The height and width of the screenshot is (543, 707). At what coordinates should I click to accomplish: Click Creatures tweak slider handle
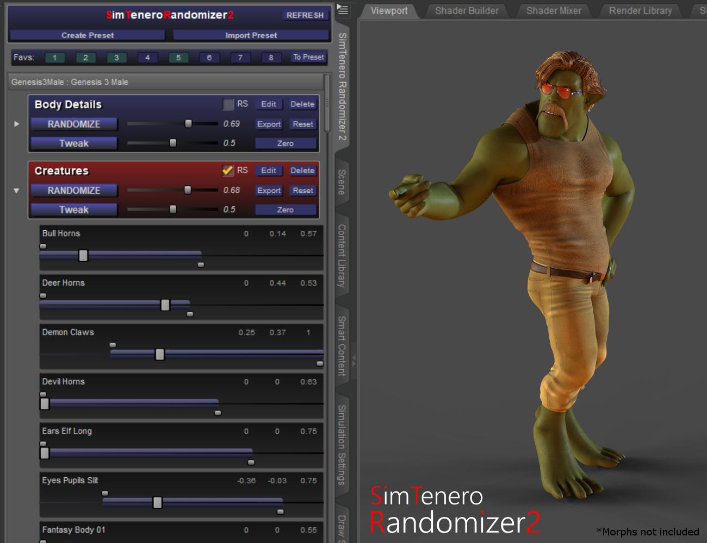(173, 209)
